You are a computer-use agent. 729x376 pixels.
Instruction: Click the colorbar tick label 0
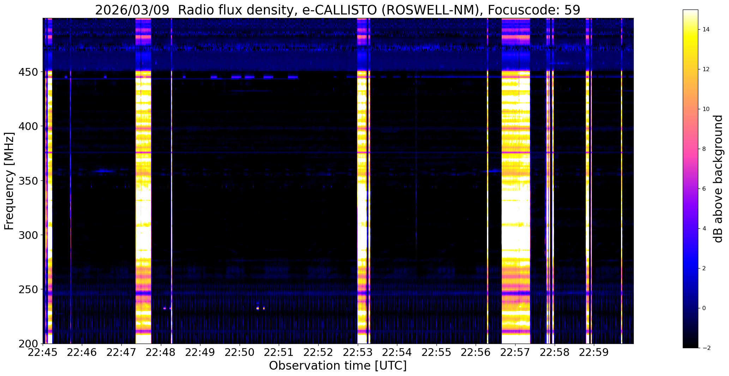click(704, 308)
